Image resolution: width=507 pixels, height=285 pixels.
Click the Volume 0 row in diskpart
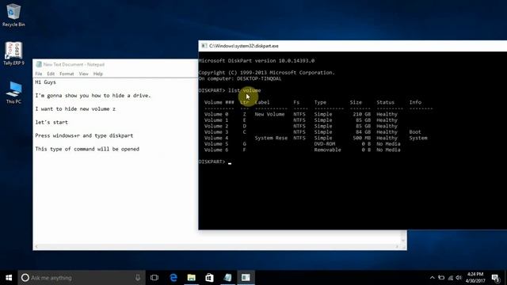coord(301,114)
